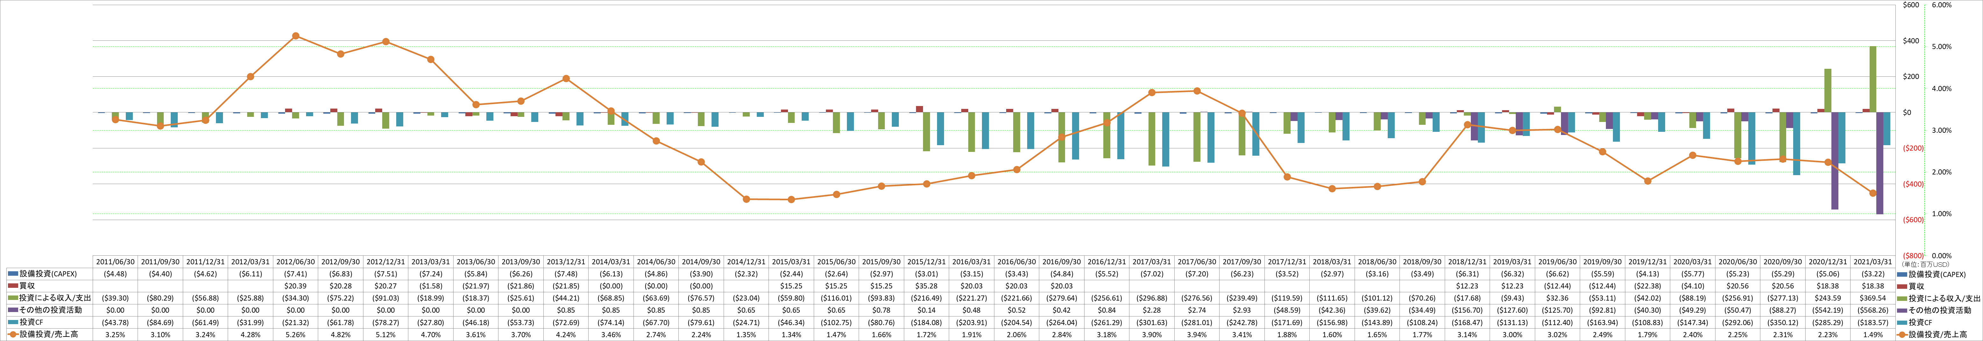Click the ($156.70) other investing cell
The width and height of the screenshot is (1983, 341).
point(1467,310)
